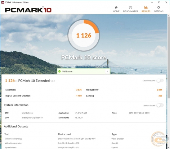Switch to the OPTIONS tab label
The height and width of the screenshot is (149, 170).
click(159, 11)
